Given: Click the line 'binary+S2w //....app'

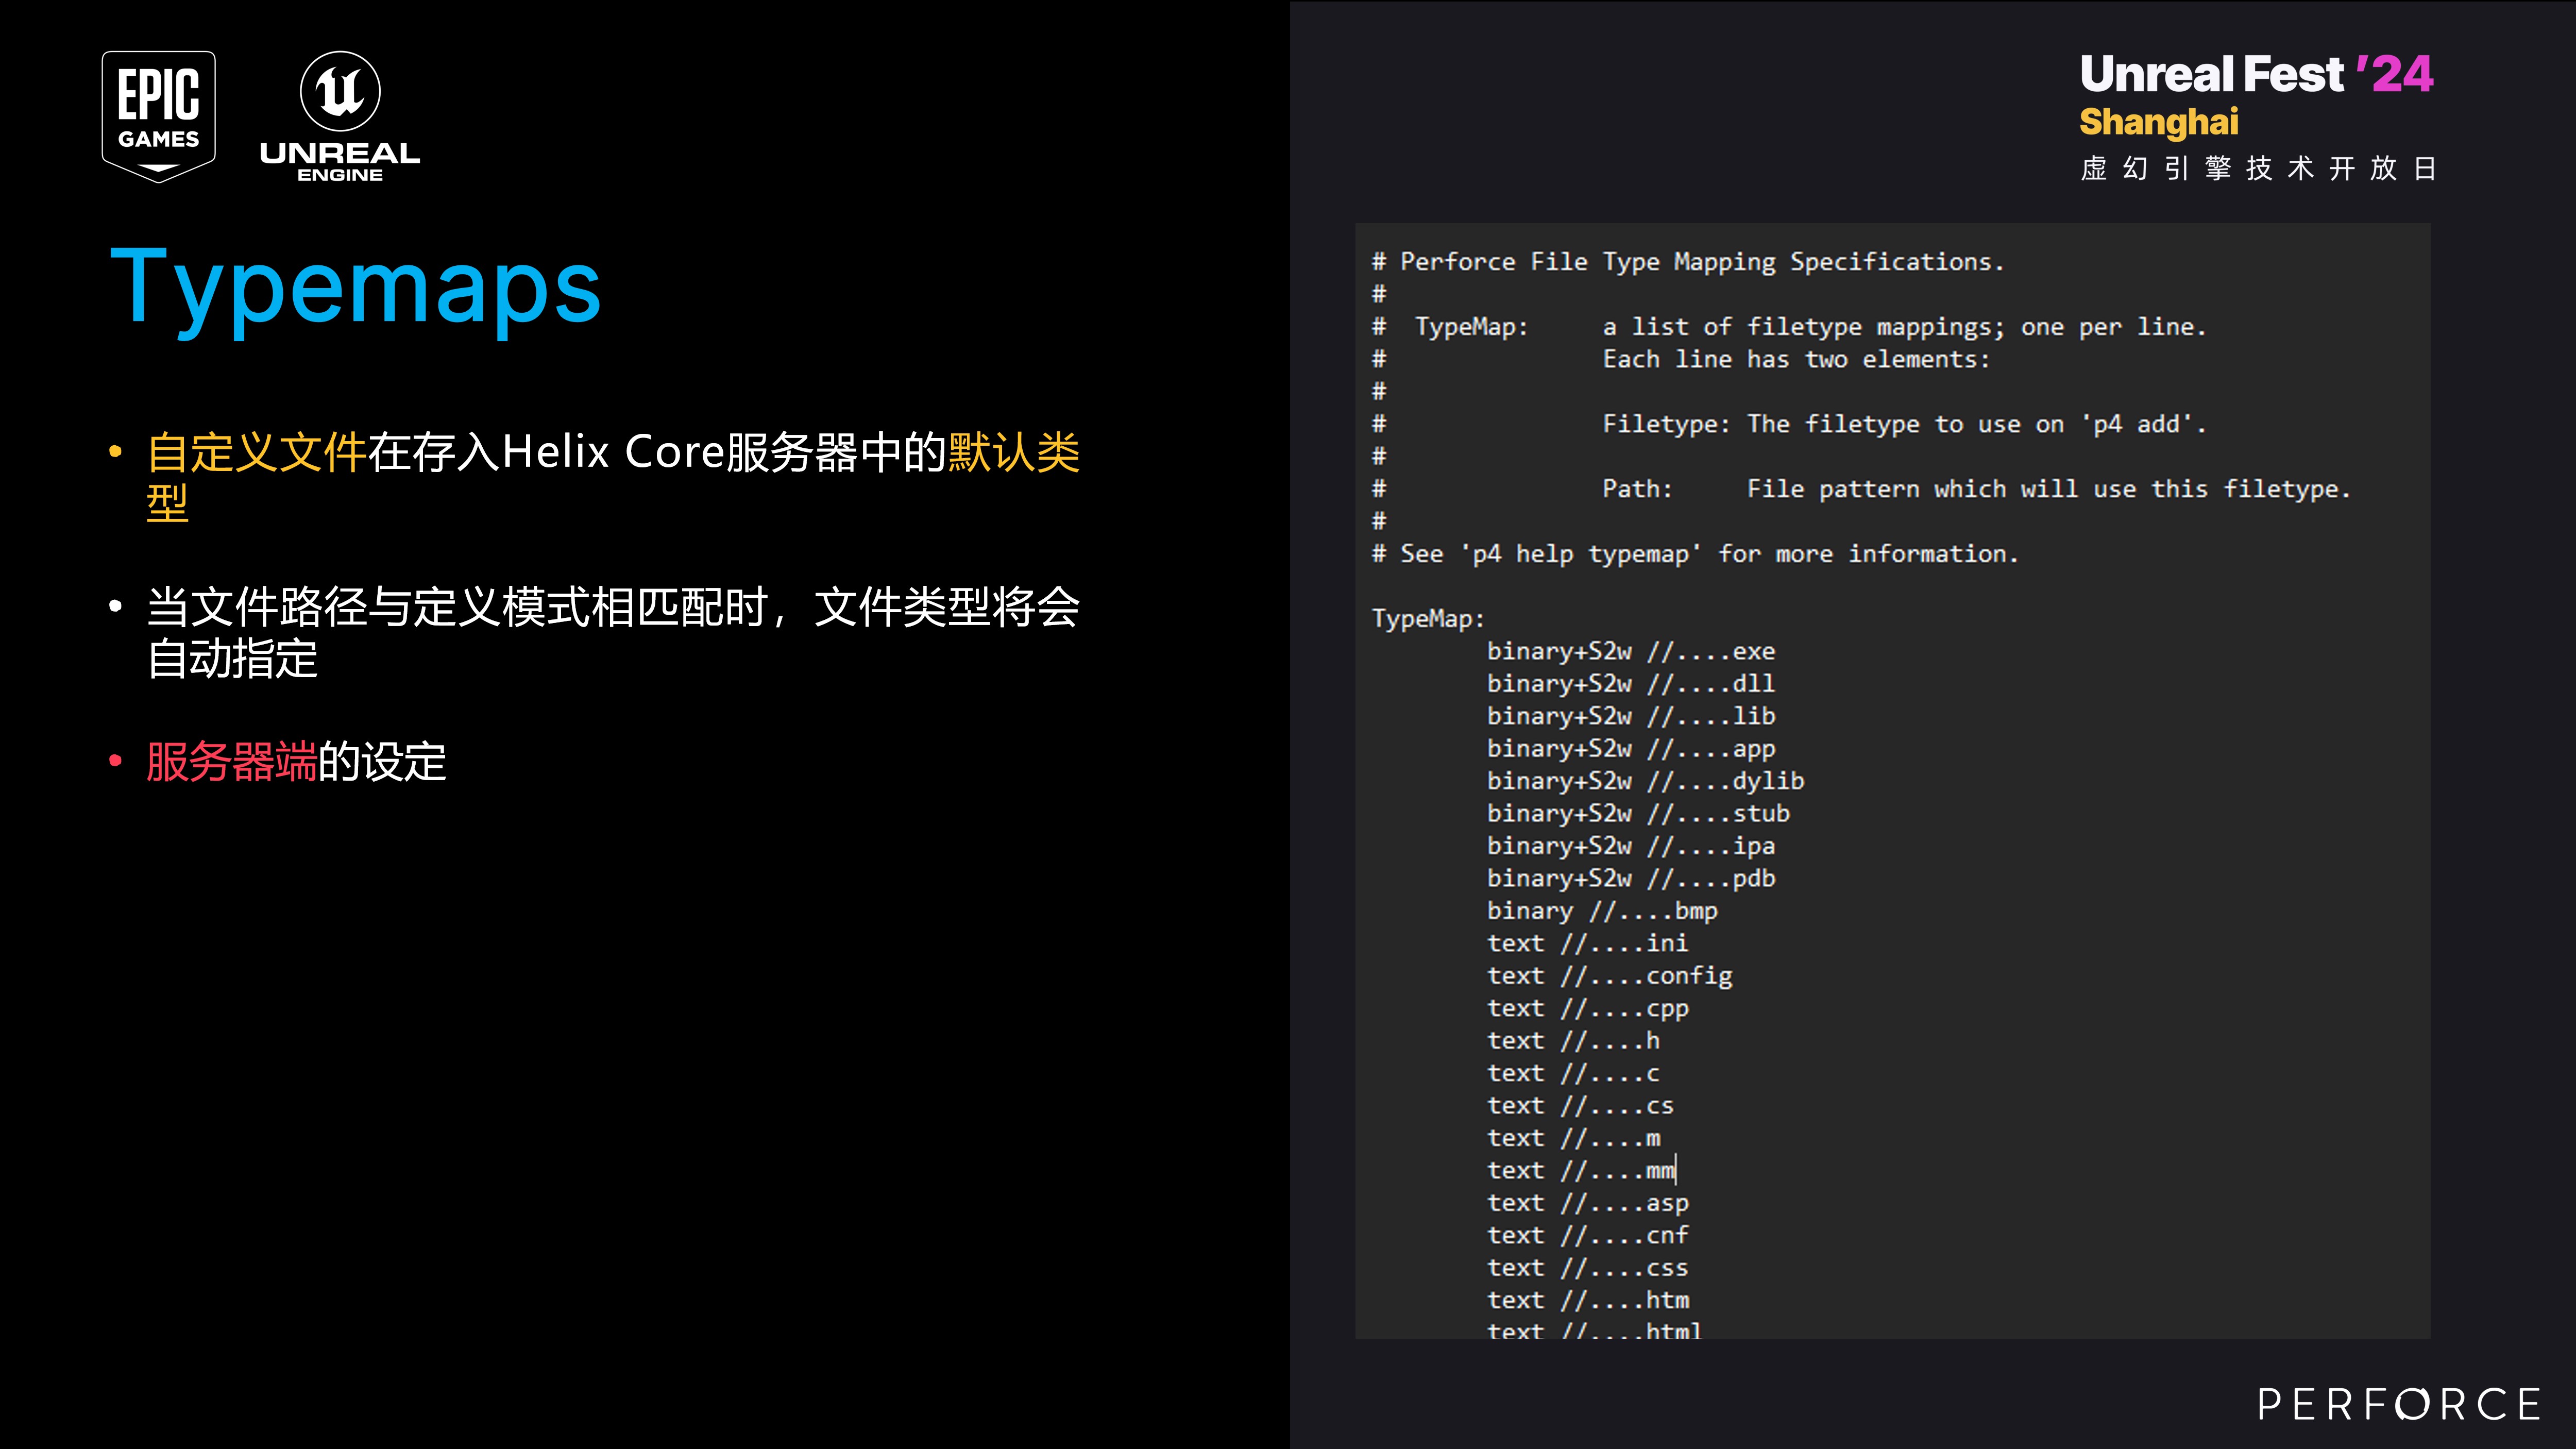Looking at the screenshot, I should pos(1631,749).
